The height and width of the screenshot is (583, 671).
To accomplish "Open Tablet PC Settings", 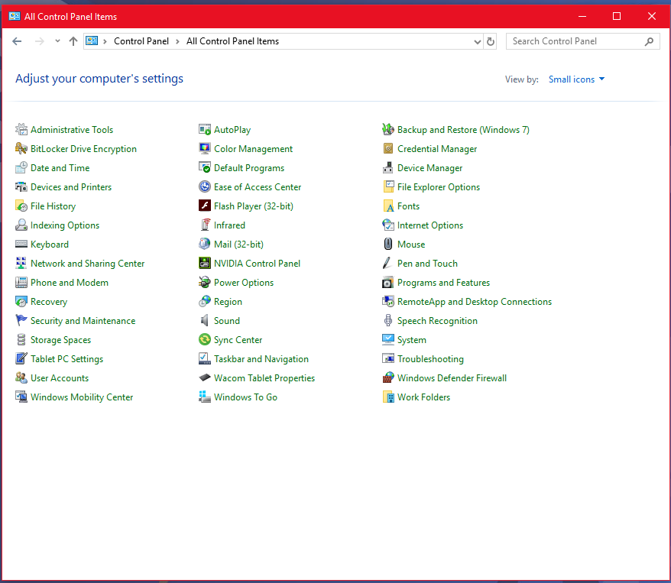I will tap(66, 359).
